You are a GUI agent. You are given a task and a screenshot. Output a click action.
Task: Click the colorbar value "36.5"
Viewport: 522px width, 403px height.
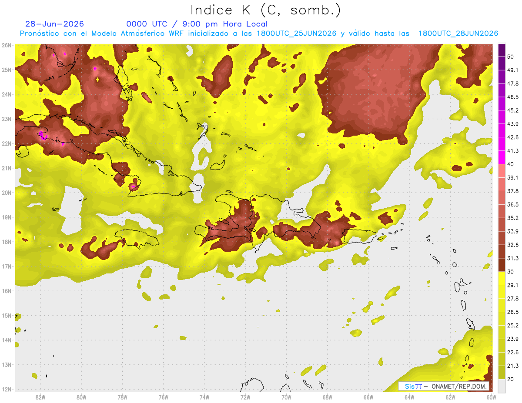click(x=513, y=205)
